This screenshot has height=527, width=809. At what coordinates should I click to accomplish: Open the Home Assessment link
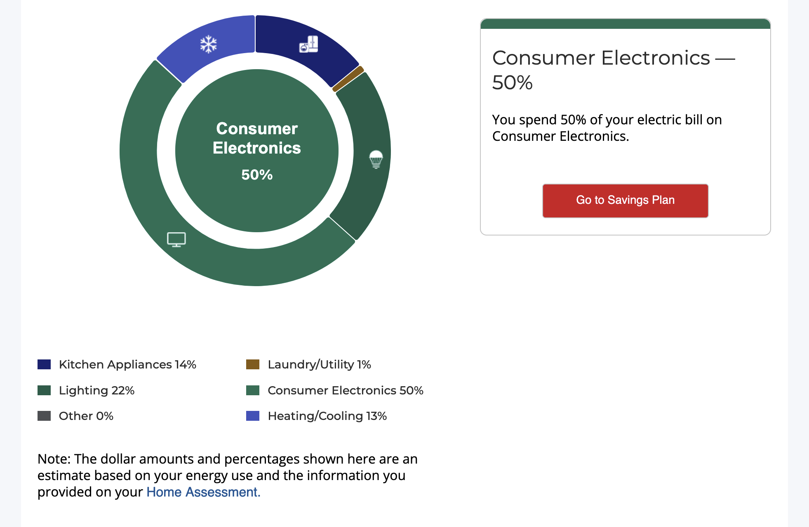pyautogui.click(x=203, y=492)
